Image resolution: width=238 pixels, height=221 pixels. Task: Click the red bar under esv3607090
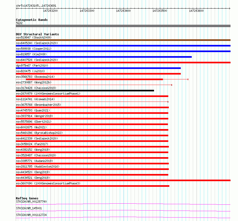tap(93, 186)
